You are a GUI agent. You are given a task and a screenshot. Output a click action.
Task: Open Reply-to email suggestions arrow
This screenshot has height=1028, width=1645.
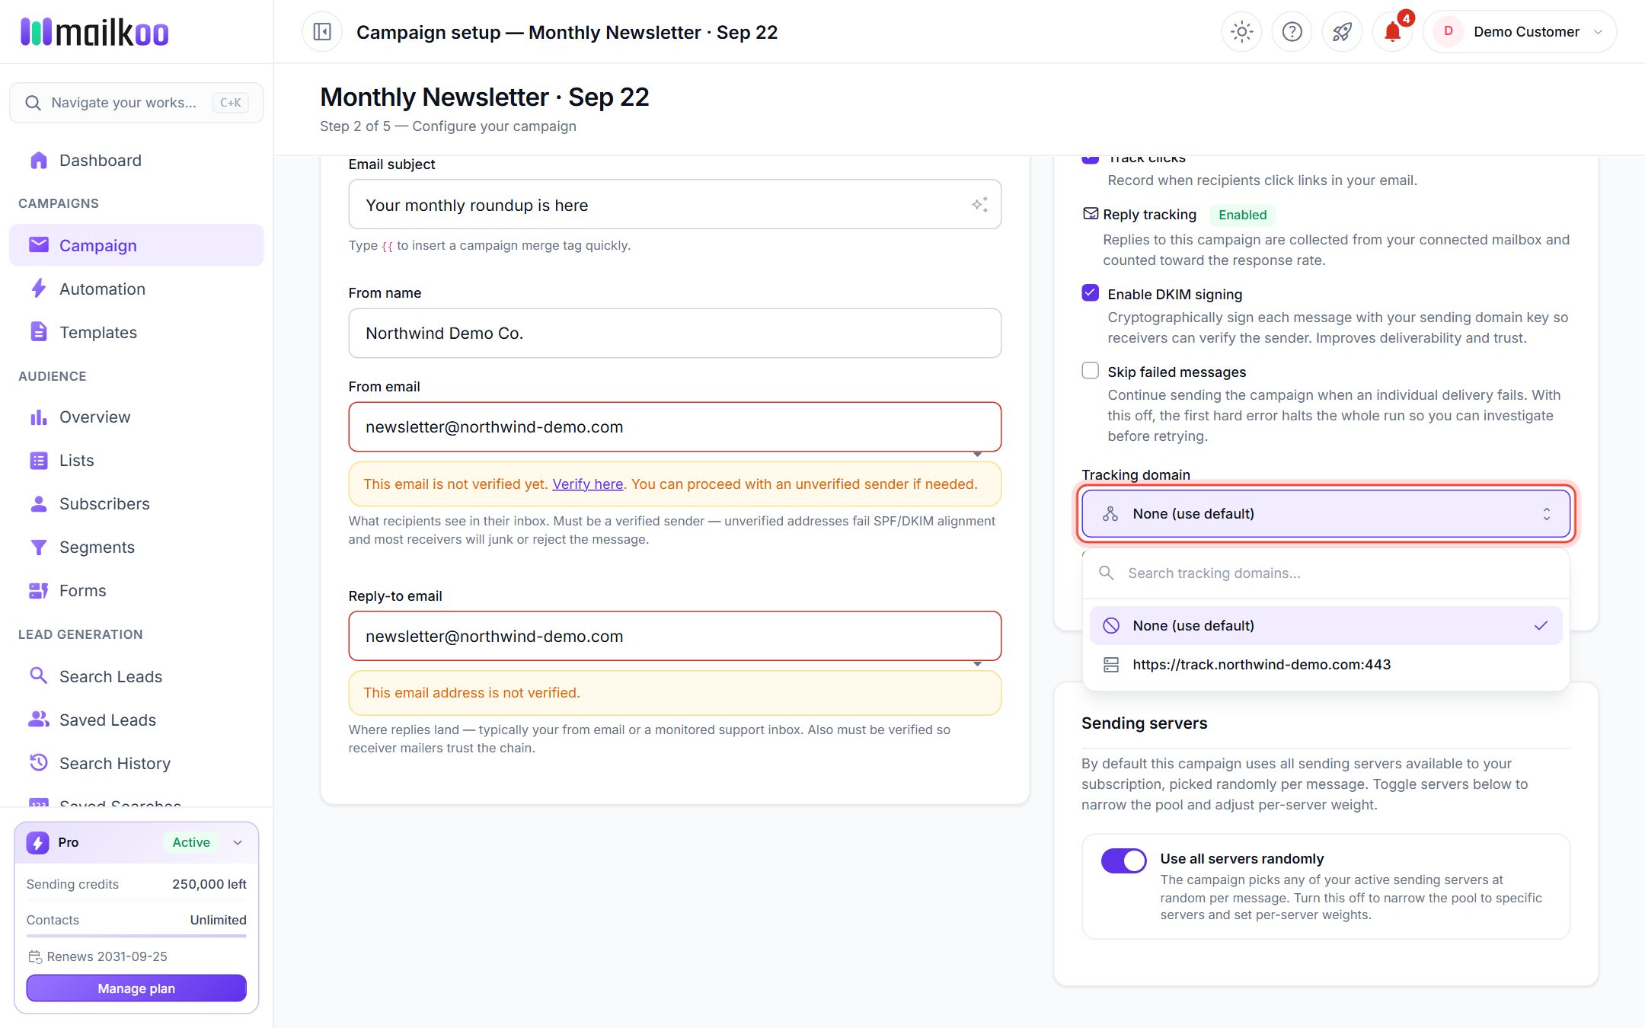tap(977, 664)
